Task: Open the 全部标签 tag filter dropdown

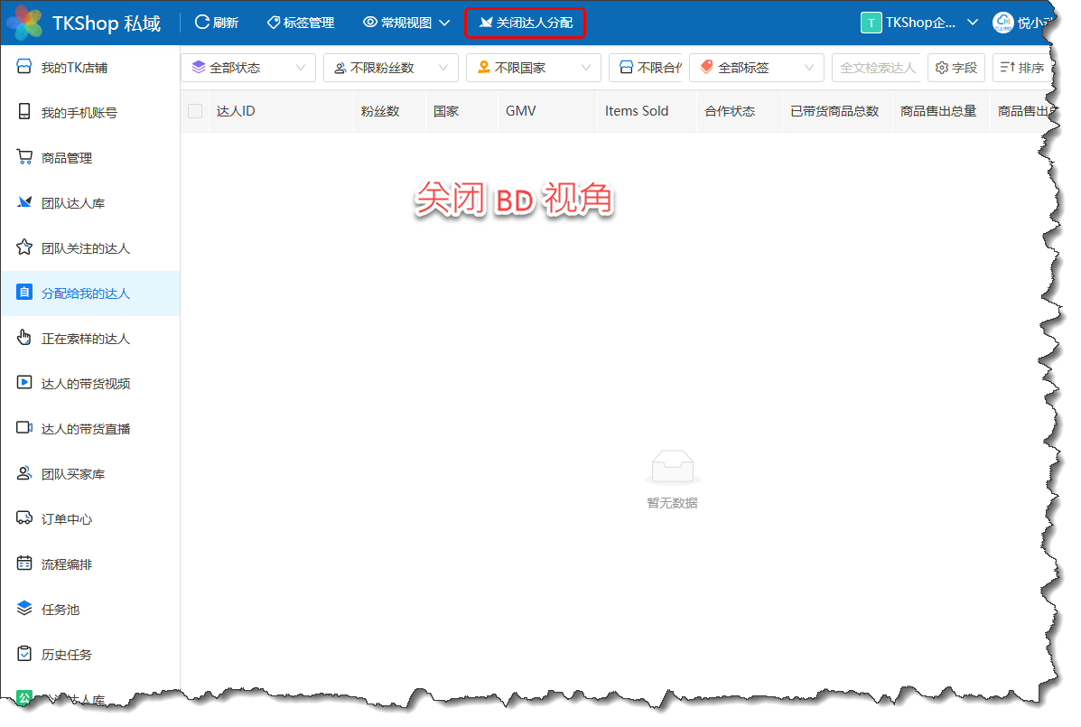Action: pos(756,68)
